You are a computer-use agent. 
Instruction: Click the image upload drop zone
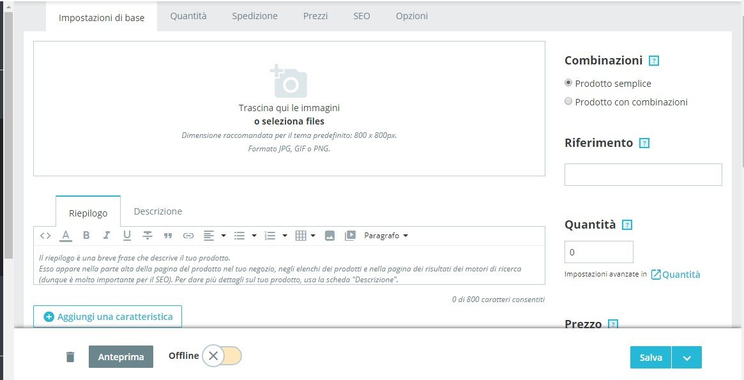click(x=289, y=109)
